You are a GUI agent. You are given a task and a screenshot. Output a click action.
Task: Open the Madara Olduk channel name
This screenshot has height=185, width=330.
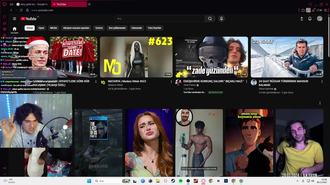point(115,85)
